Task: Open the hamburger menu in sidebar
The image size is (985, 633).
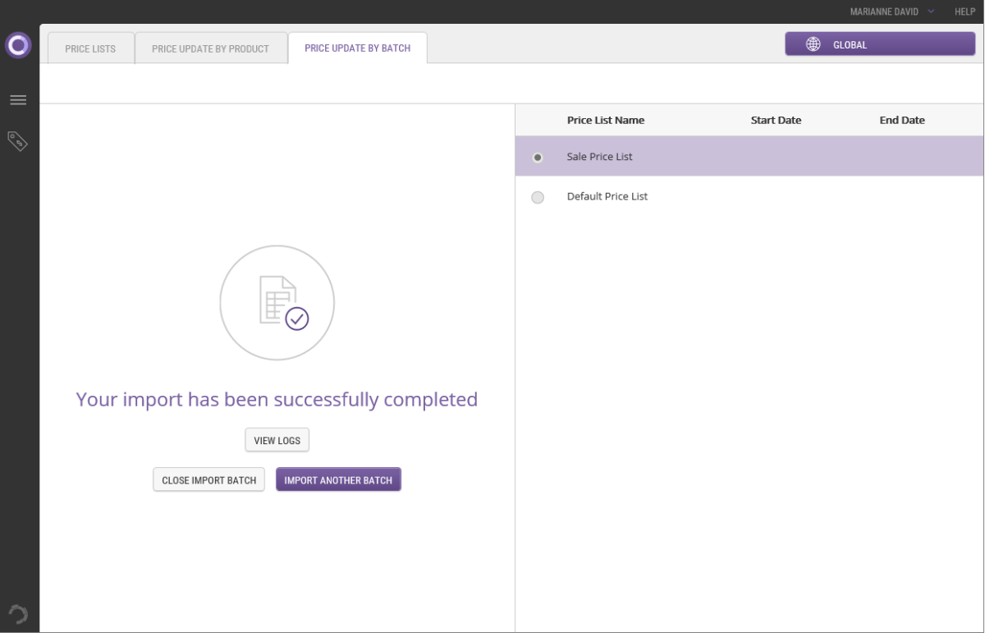Action: click(18, 100)
